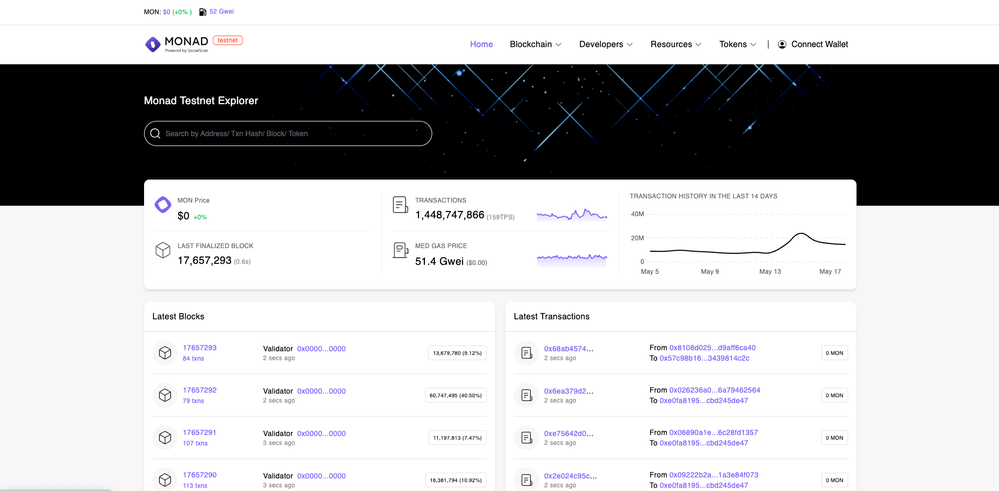Open recipient address 0x57c98b16...3439814c2c
999x491 pixels.
pyautogui.click(x=705, y=358)
